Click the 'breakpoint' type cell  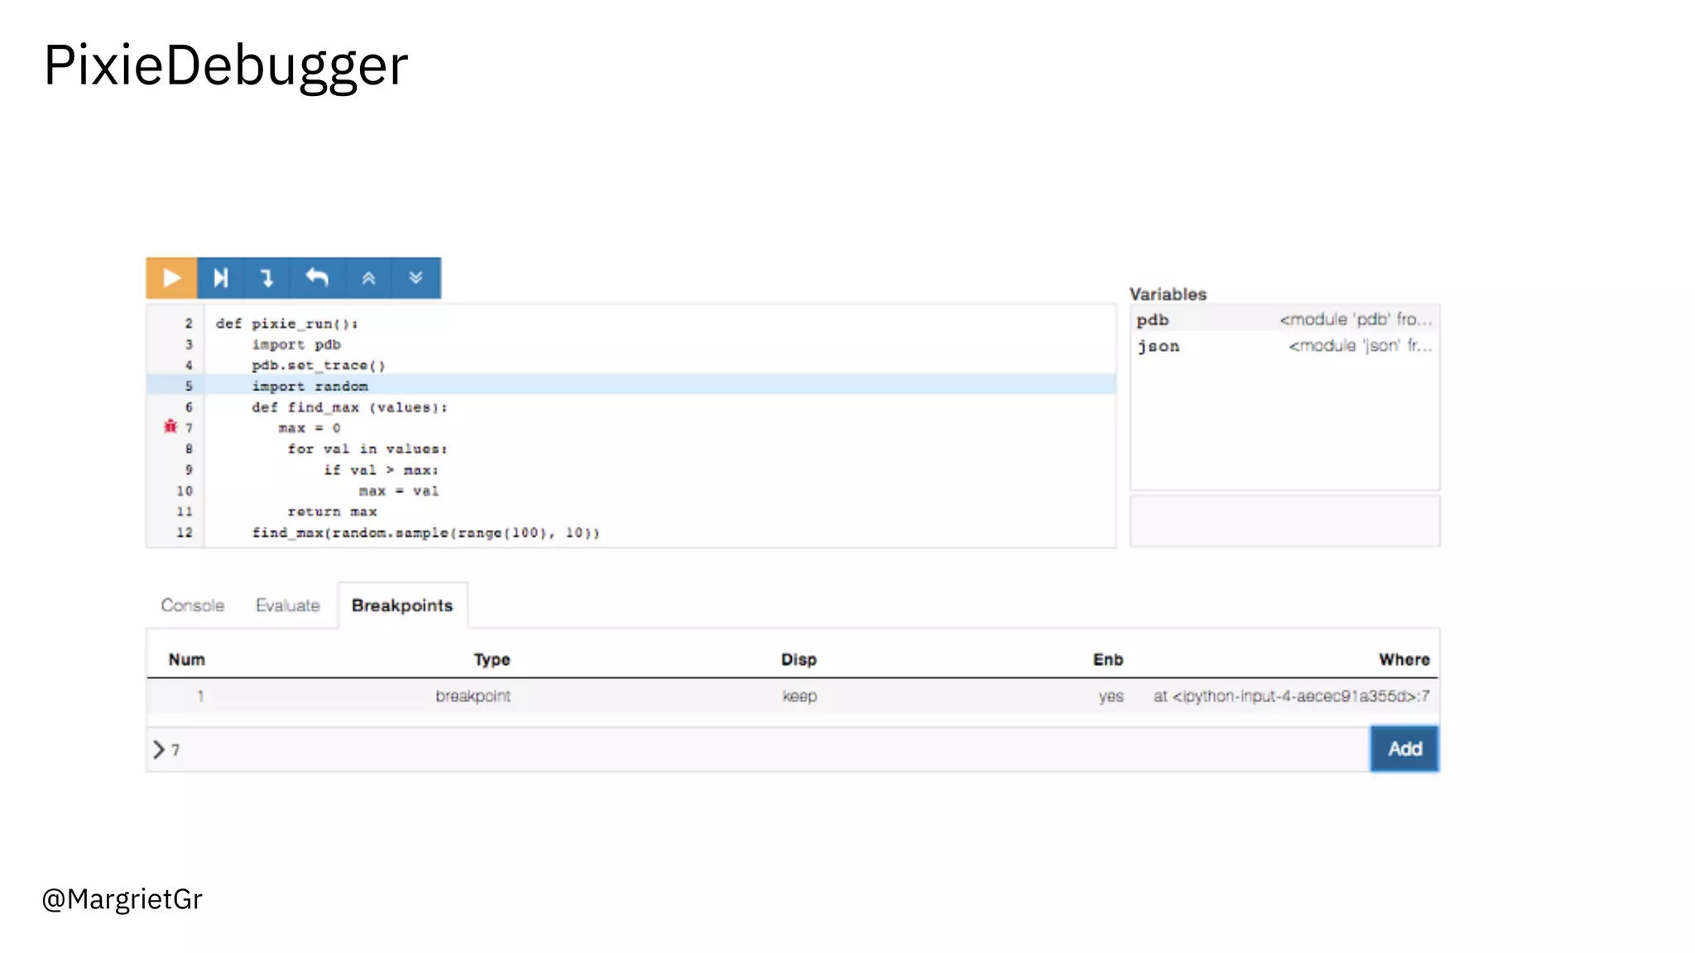point(473,696)
